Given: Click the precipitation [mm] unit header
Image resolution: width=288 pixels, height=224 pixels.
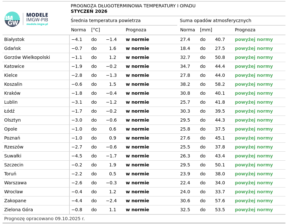Looking at the screenshot, I should (x=206, y=30).
